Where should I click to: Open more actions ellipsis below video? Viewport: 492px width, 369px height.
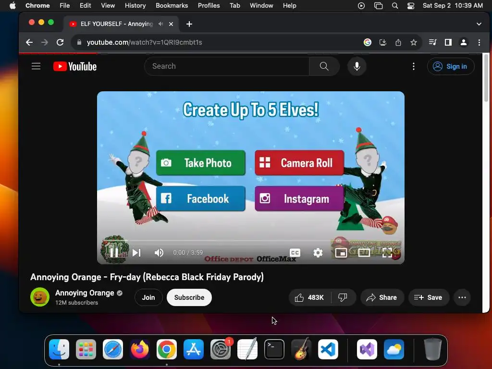[x=462, y=297]
